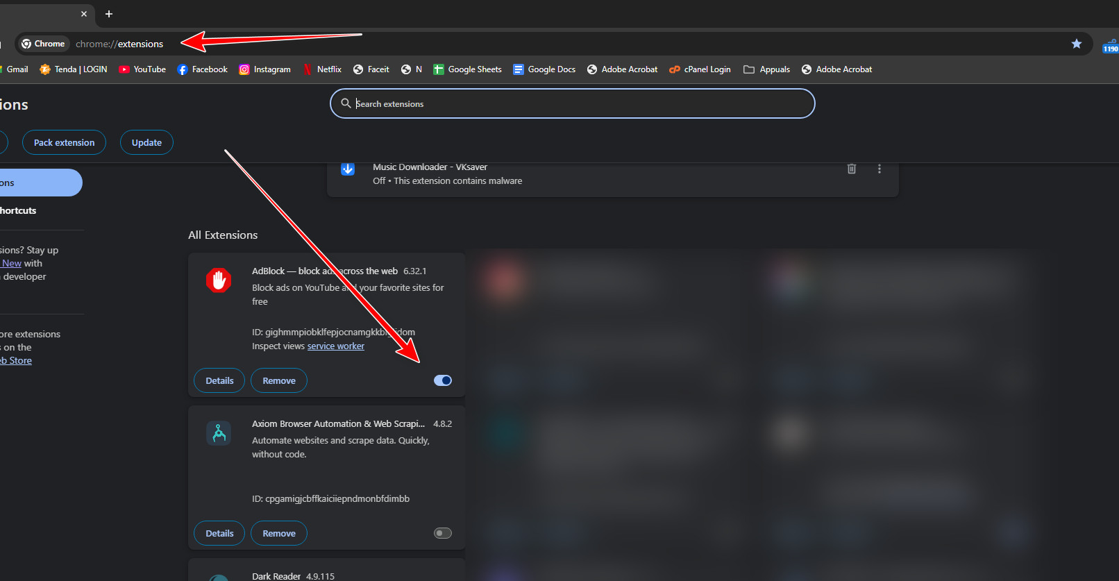Image resolution: width=1119 pixels, height=581 pixels.
Task: Open the cPanel Login bookmark
Action: click(700, 69)
